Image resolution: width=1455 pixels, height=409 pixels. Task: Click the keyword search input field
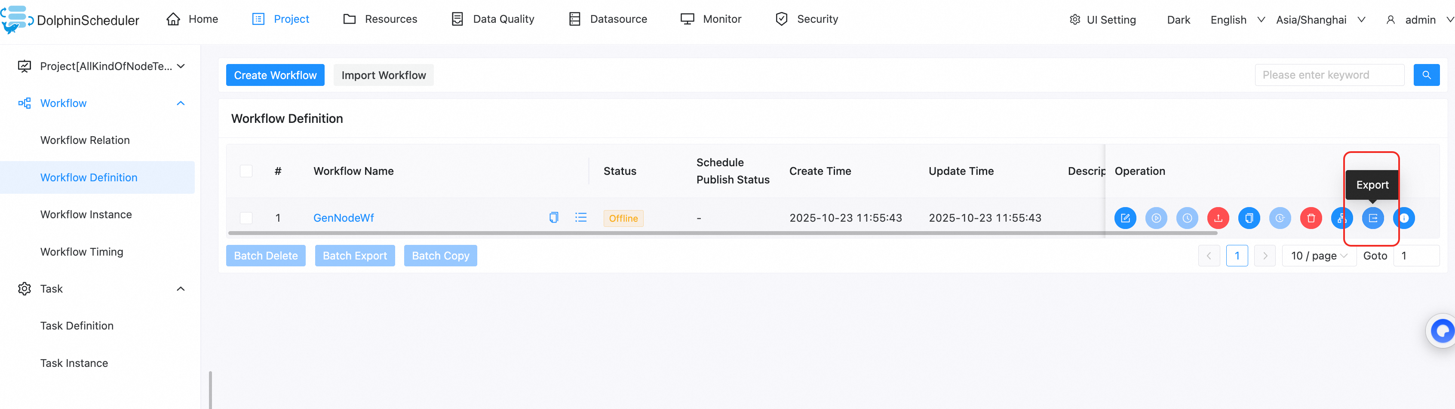[1329, 75]
